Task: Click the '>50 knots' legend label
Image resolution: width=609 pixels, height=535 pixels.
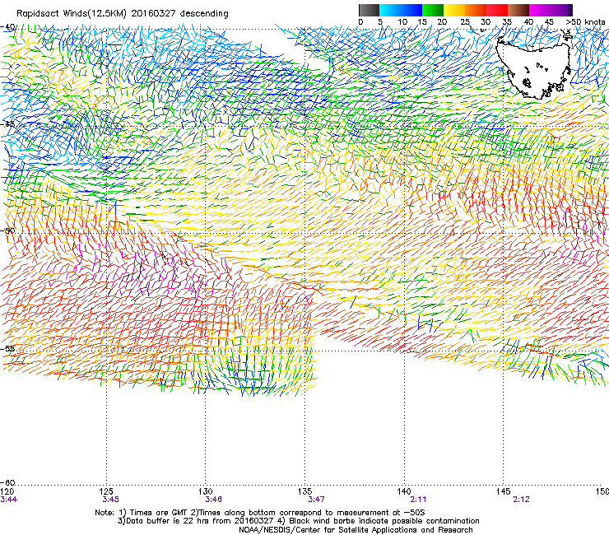Action: click(585, 22)
